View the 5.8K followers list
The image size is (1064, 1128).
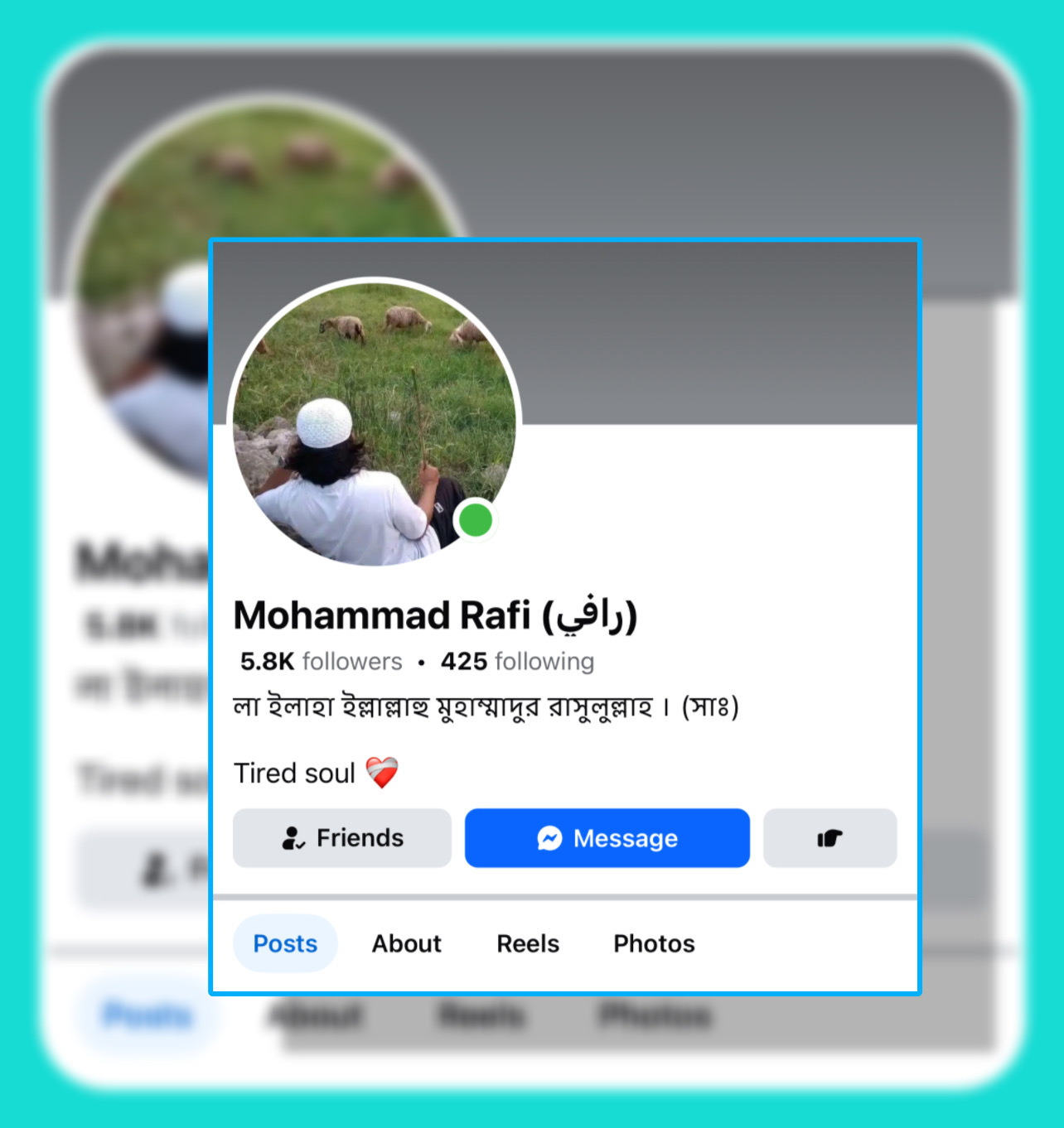[x=322, y=661]
